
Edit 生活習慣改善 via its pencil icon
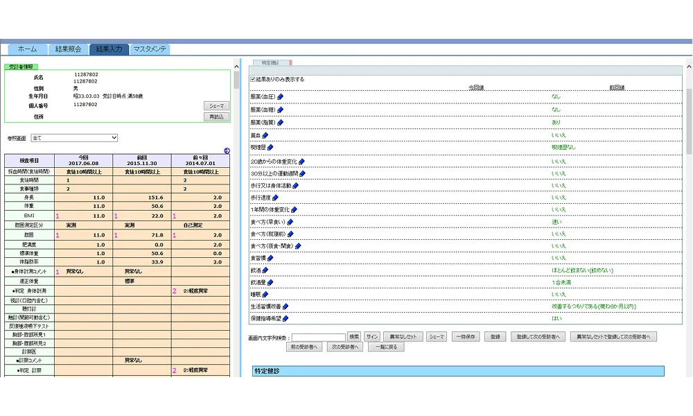286,306
